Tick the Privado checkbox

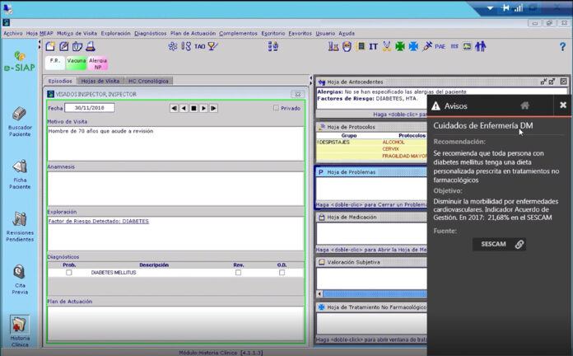(x=276, y=108)
